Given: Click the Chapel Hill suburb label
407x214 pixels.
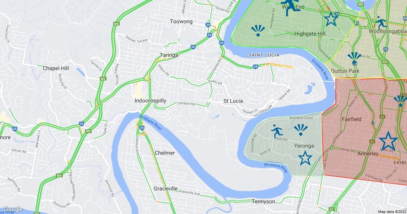Looking at the screenshot, I should click(x=56, y=68).
